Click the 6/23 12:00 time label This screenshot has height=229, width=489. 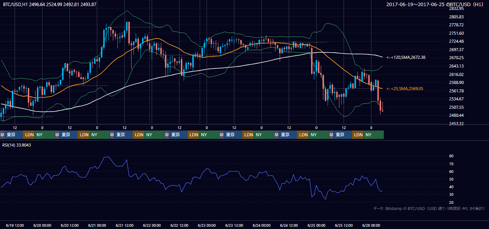tap(234, 225)
